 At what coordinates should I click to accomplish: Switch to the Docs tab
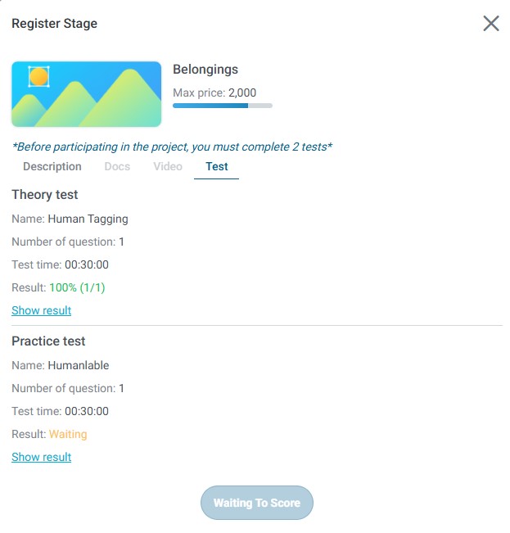point(117,166)
